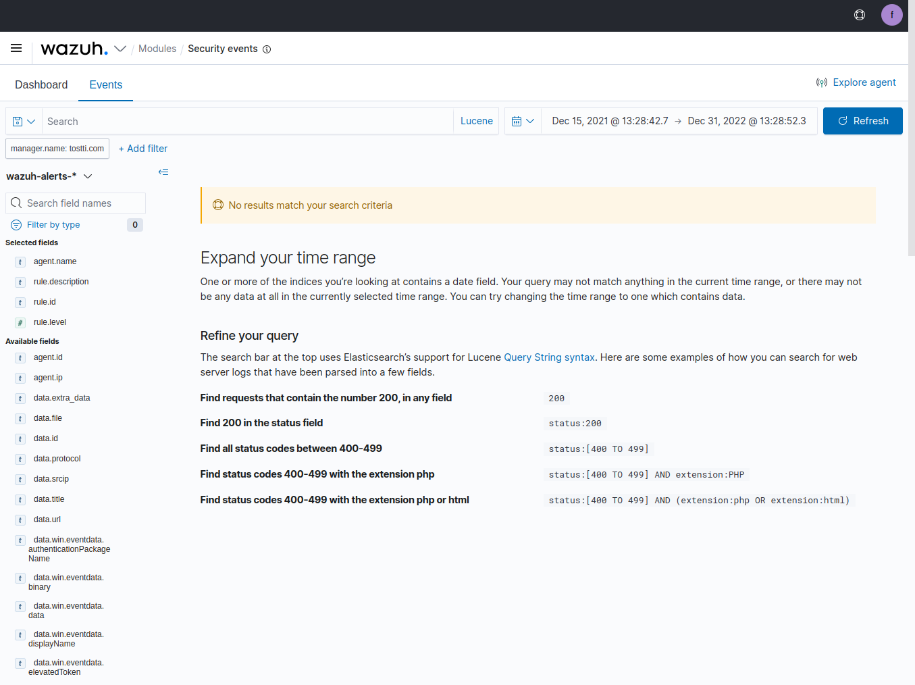The width and height of the screenshot is (915, 685).
Task: Open the saved query chevron dropdown
Action: point(30,121)
